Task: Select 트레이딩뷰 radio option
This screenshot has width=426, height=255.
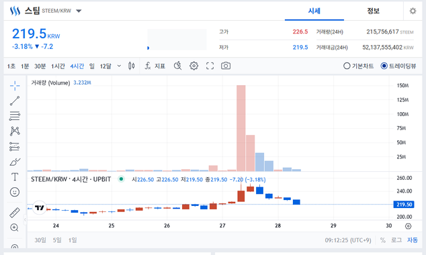Action: pyautogui.click(x=398, y=66)
